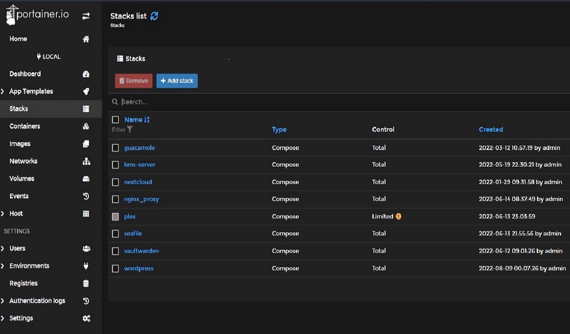The height and width of the screenshot is (334, 570).
Task: Go to Images in the sidebar
Action: (20, 143)
